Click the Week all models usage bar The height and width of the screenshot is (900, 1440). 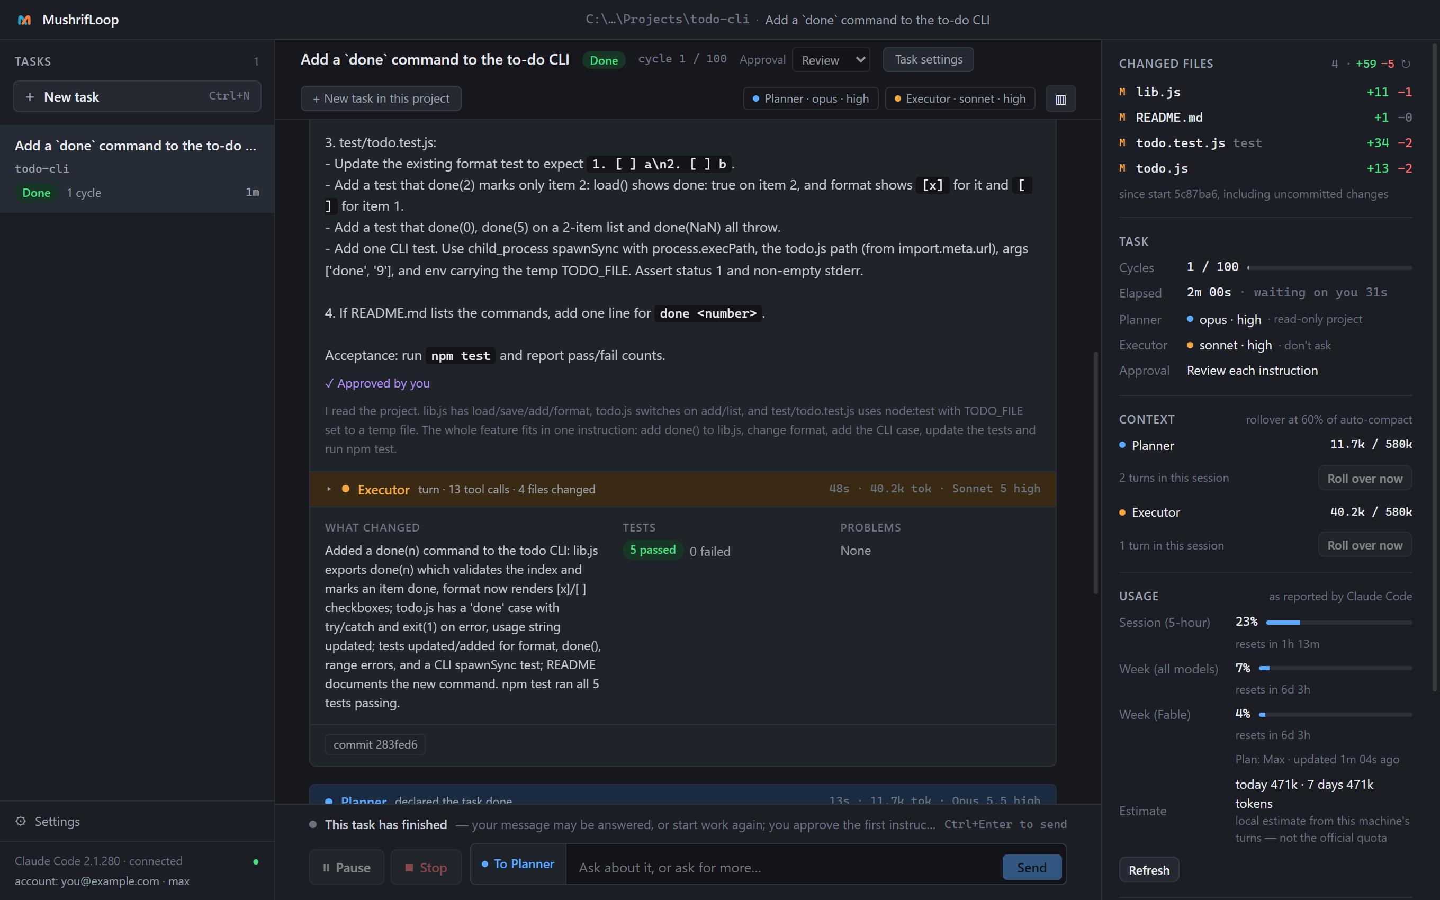(1335, 669)
